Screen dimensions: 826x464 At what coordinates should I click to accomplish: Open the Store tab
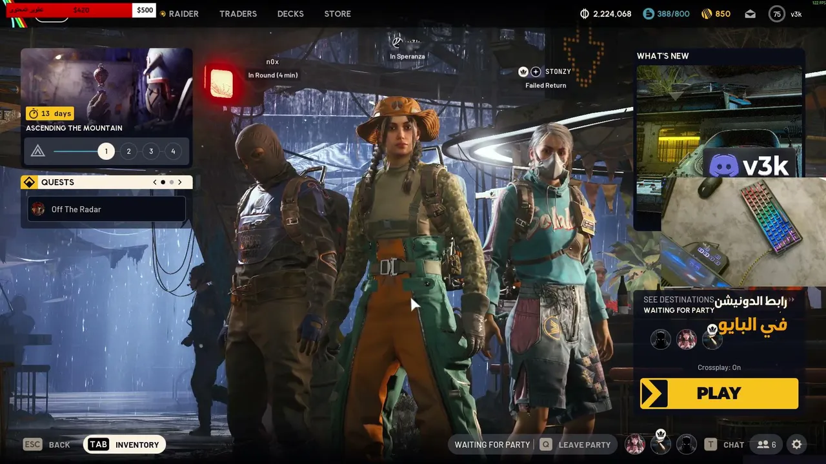[x=337, y=14]
